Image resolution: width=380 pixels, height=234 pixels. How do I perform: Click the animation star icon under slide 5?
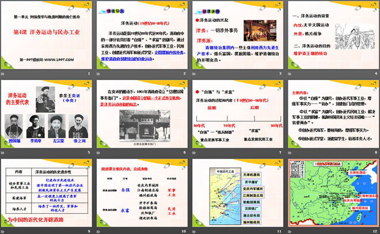(x=3, y=153)
